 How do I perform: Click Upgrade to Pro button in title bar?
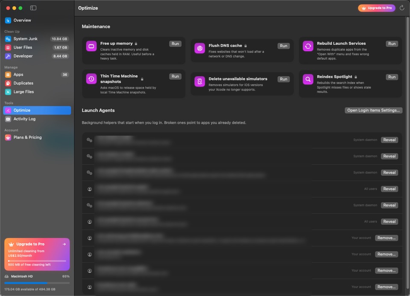377,8
